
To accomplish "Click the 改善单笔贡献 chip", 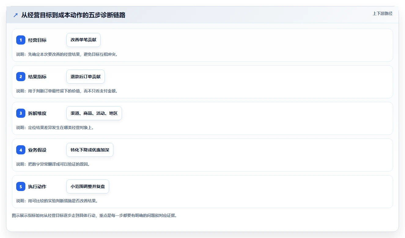I will 83,40.
